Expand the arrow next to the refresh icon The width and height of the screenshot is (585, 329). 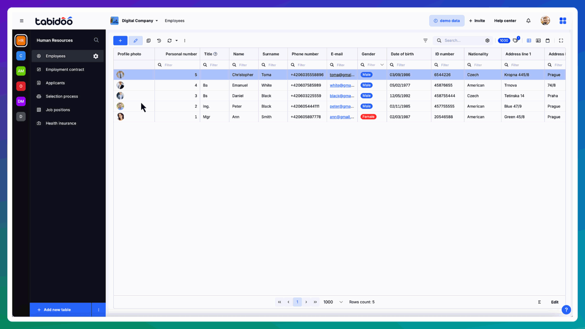click(x=176, y=41)
